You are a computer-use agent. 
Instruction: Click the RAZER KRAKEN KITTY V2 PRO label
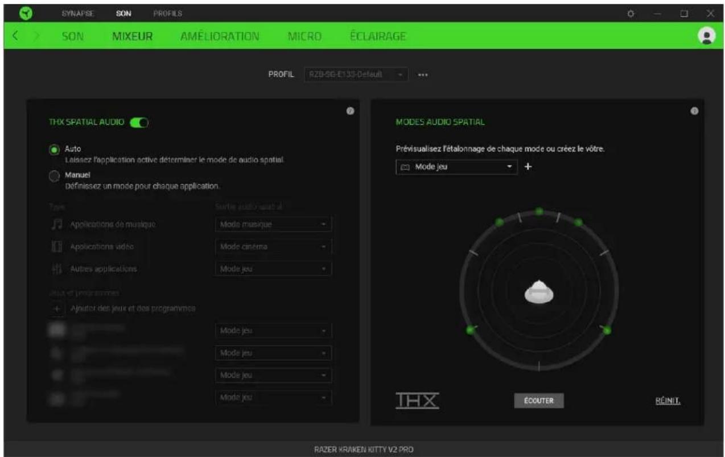coord(364,450)
